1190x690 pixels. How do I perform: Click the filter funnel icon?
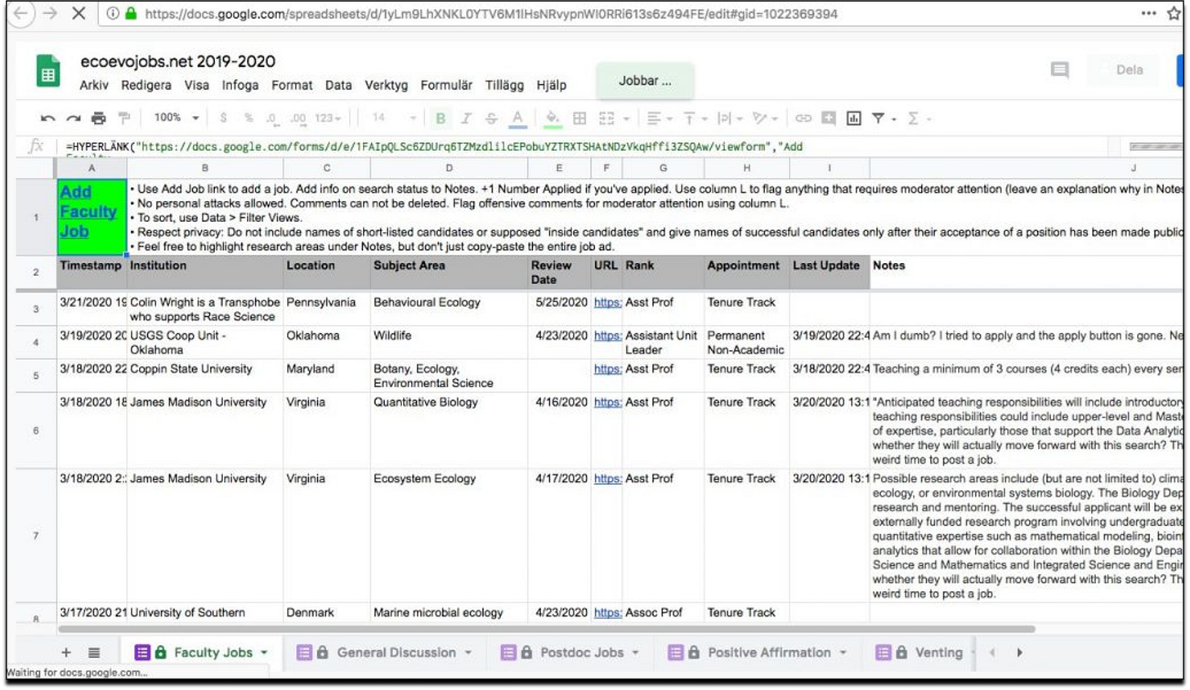tap(878, 118)
